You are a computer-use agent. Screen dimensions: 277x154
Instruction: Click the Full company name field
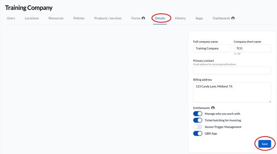212,48
